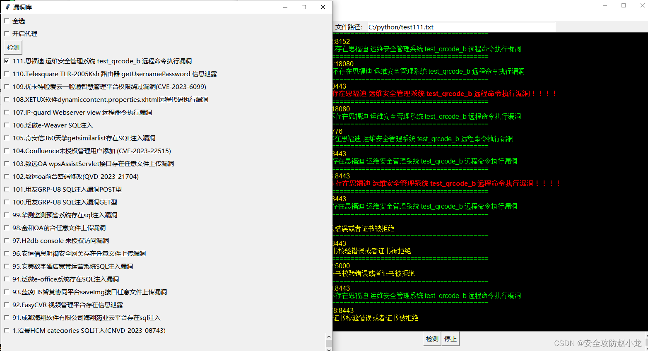Tick 99.华测监测预警系统 sql注入 checkbox
The height and width of the screenshot is (351, 648).
pyautogui.click(x=7, y=215)
